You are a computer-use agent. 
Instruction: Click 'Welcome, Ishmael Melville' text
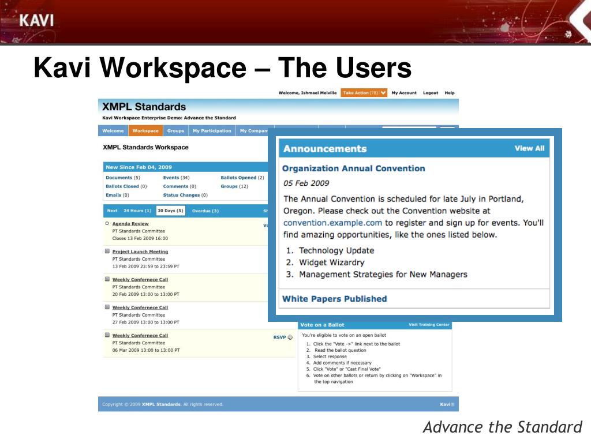[x=308, y=93]
